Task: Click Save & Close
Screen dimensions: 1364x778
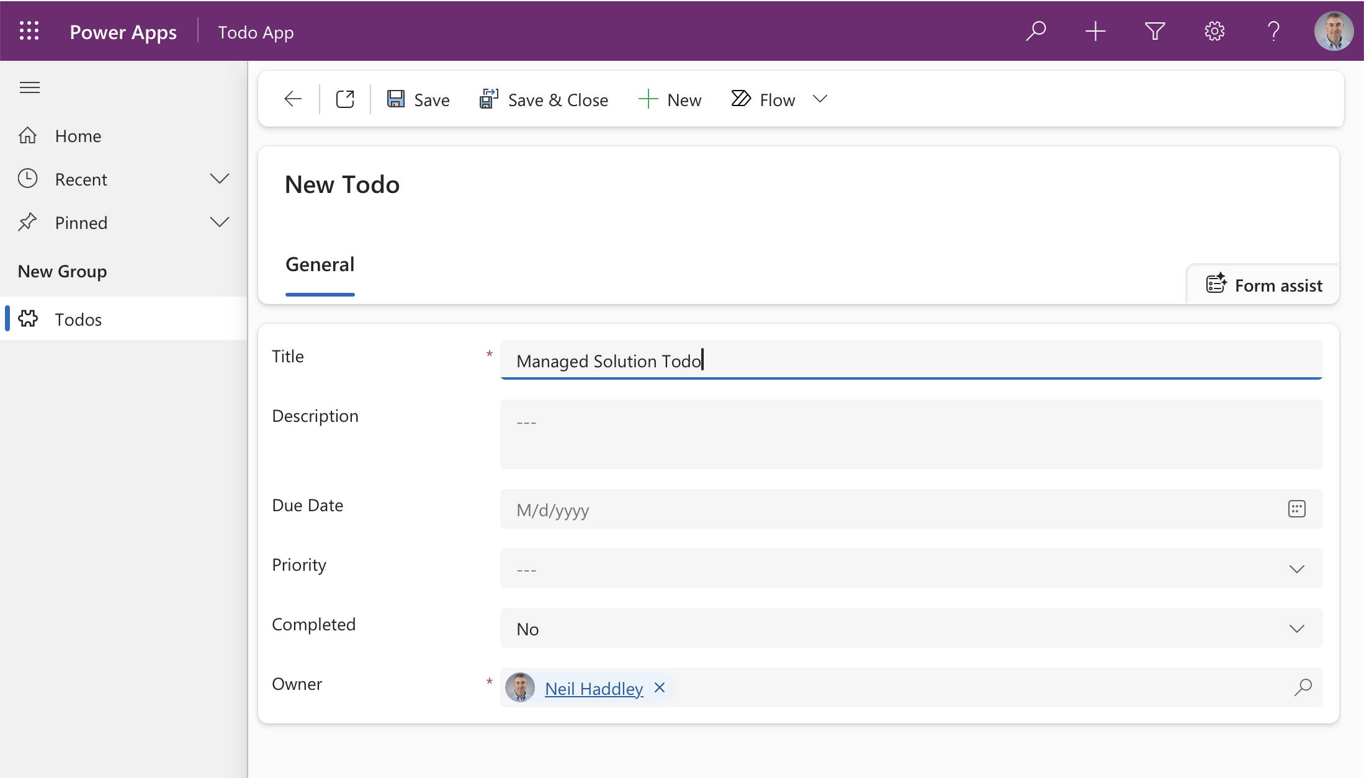Action: [544, 100]
